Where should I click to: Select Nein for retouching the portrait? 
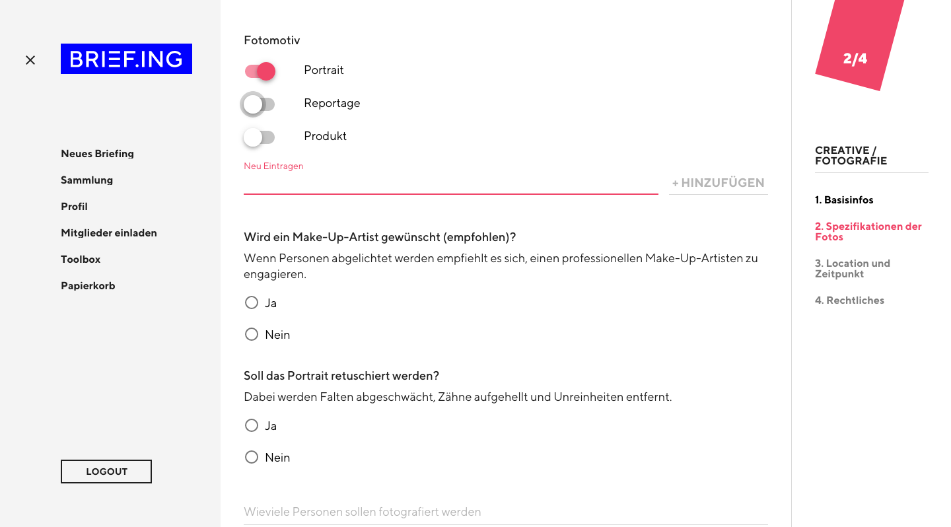(x=252, y=457)
